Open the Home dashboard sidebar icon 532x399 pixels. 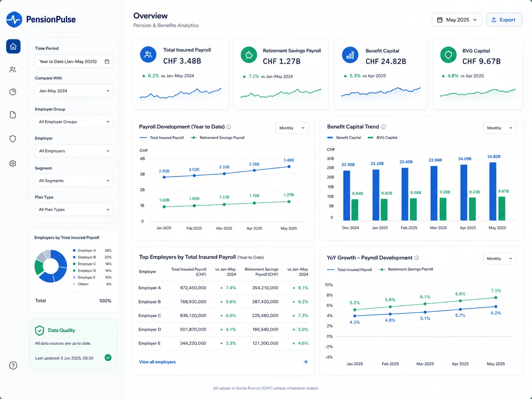point(13,46)
